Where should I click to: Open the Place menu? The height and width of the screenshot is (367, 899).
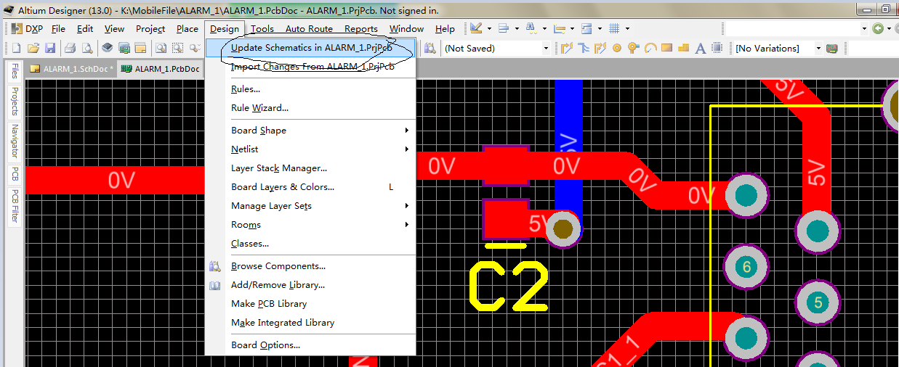tap(188, 29)
